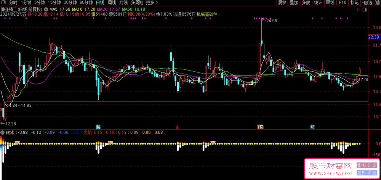Click the red $ event marker

click(178, 127)
